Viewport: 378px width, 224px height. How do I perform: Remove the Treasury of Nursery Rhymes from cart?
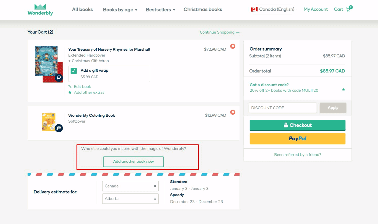(233, 46)
